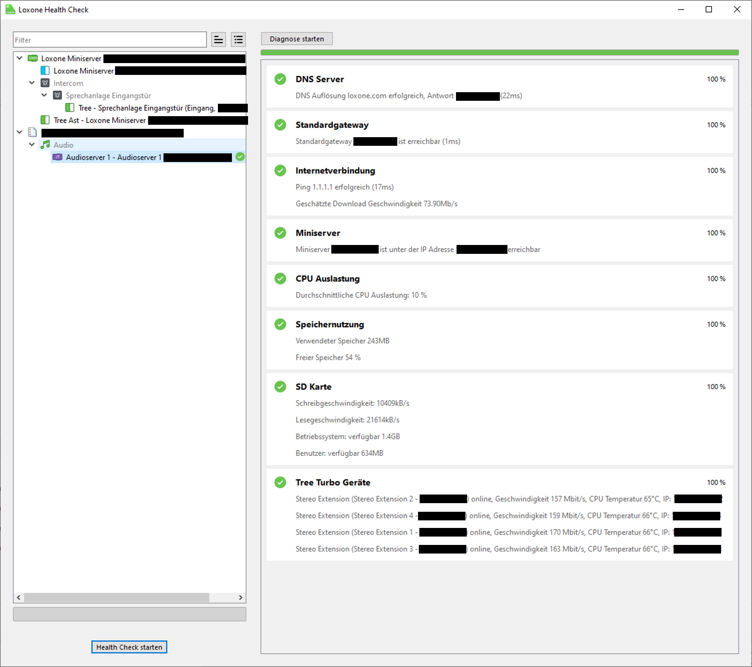Collapse the Audio tree node
752x667 pixels.
(32, 145)
